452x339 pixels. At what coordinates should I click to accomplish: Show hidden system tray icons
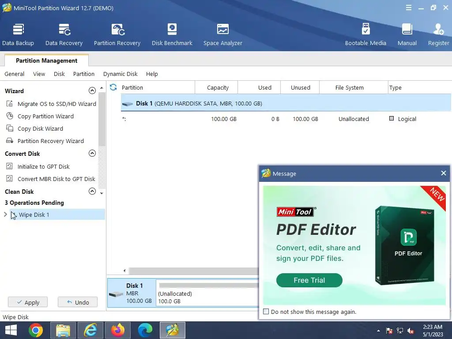pos(378,331)
